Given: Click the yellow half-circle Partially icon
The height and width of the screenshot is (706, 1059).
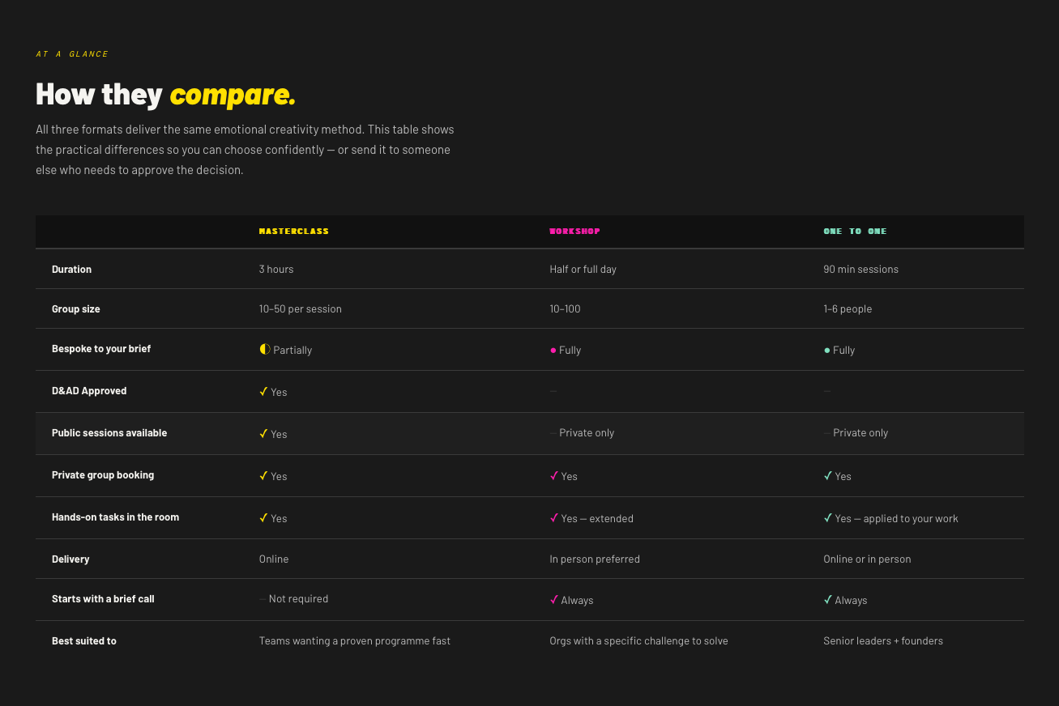Looking at the screenshot, I should coord(264,350).
